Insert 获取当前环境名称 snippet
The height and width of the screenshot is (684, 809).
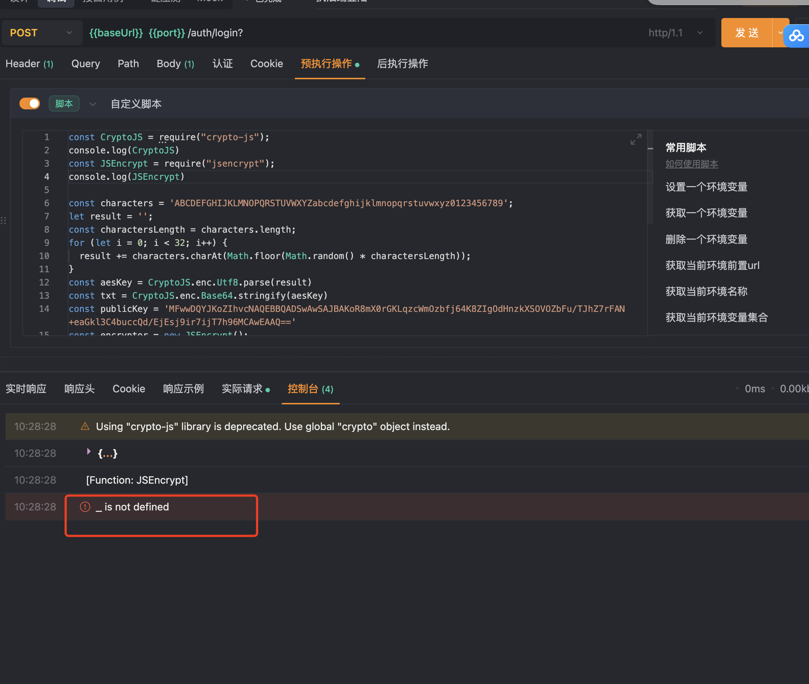pos(706,292)
